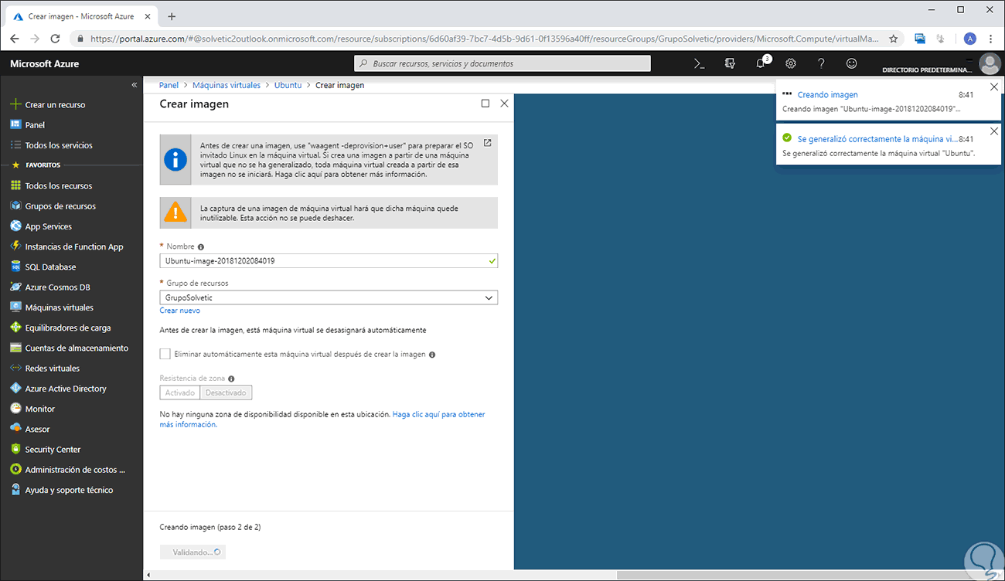Open portal settings gear
The image size is (1005, 581).
pos(791,63)
